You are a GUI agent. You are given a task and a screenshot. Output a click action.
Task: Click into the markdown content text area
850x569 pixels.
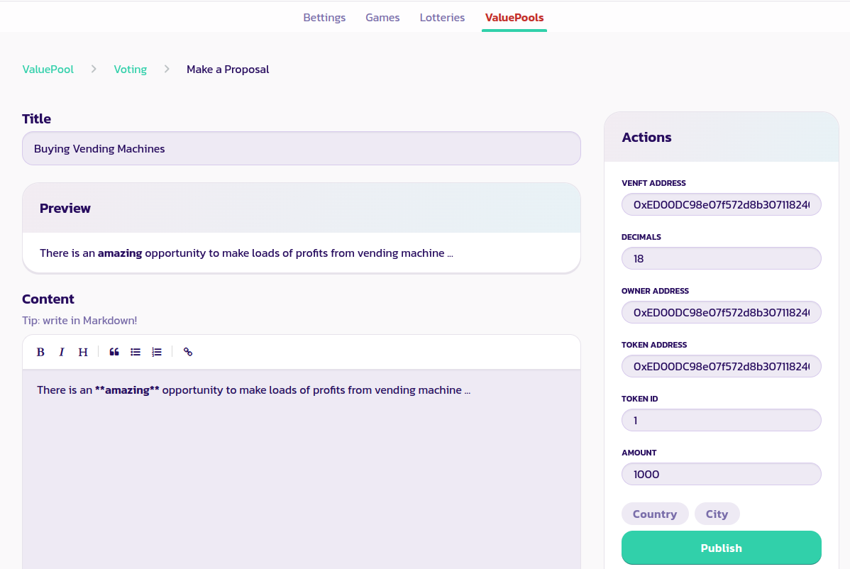[x=301, y=468]
